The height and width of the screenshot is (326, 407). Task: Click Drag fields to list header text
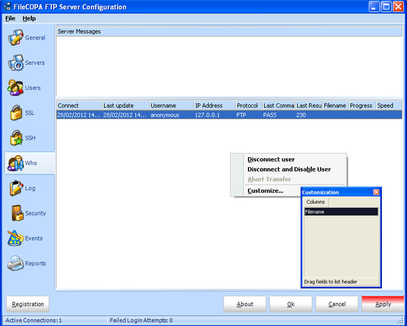tap(331, 282)
